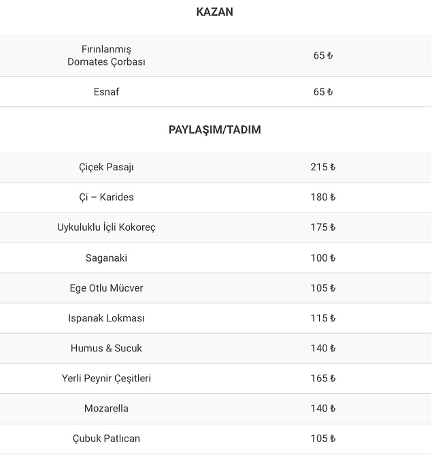Pick the Saganaki menu item
432x455 pixels.
[x=106, y=257]
